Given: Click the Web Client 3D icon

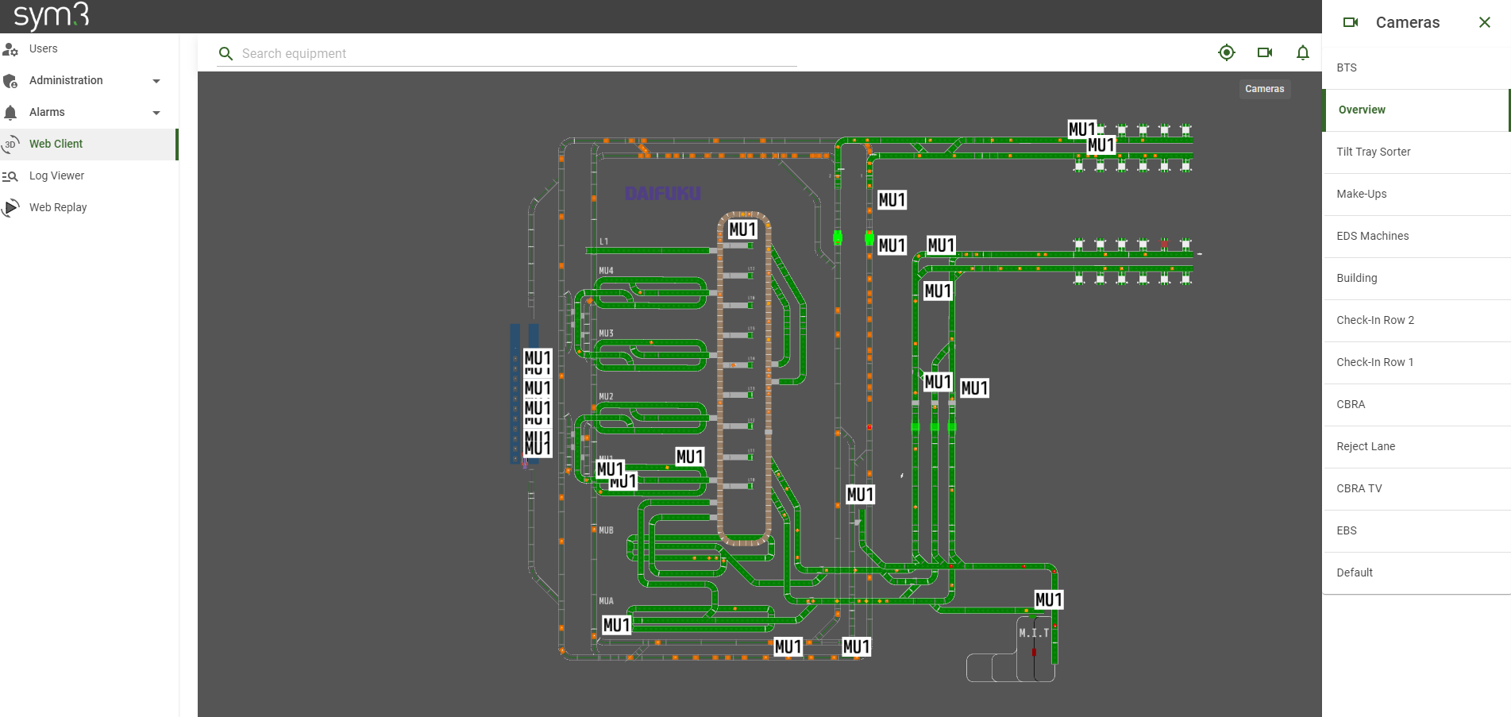Looking at the screenshot, I should click(10, 145).
